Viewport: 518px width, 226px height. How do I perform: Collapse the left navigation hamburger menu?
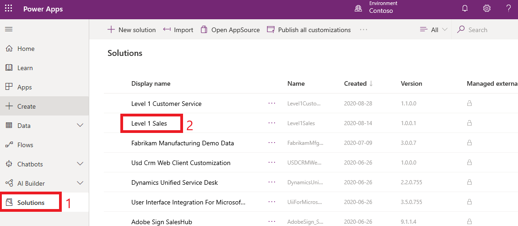pos(9,29)
